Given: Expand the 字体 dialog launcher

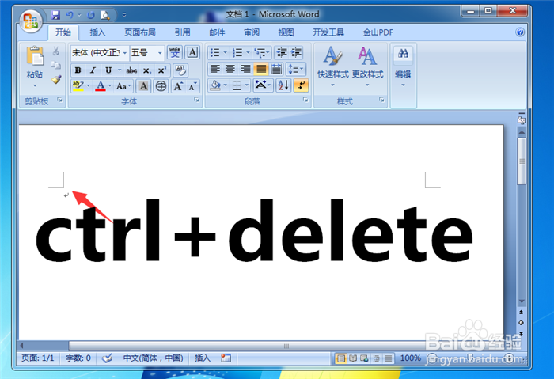Looking at the screenshot, I should pyautogui.click(x=196, y=100).
